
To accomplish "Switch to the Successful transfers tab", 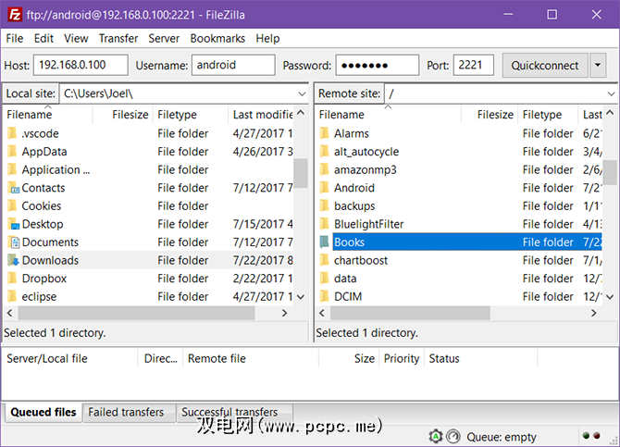I will click(x=235, y=412).
